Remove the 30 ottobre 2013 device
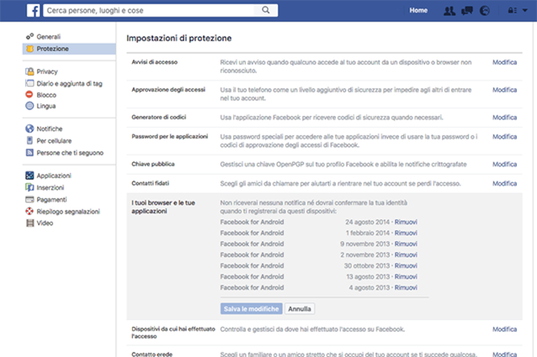This screenshot has width=537, height=357. tap(406, 265)
